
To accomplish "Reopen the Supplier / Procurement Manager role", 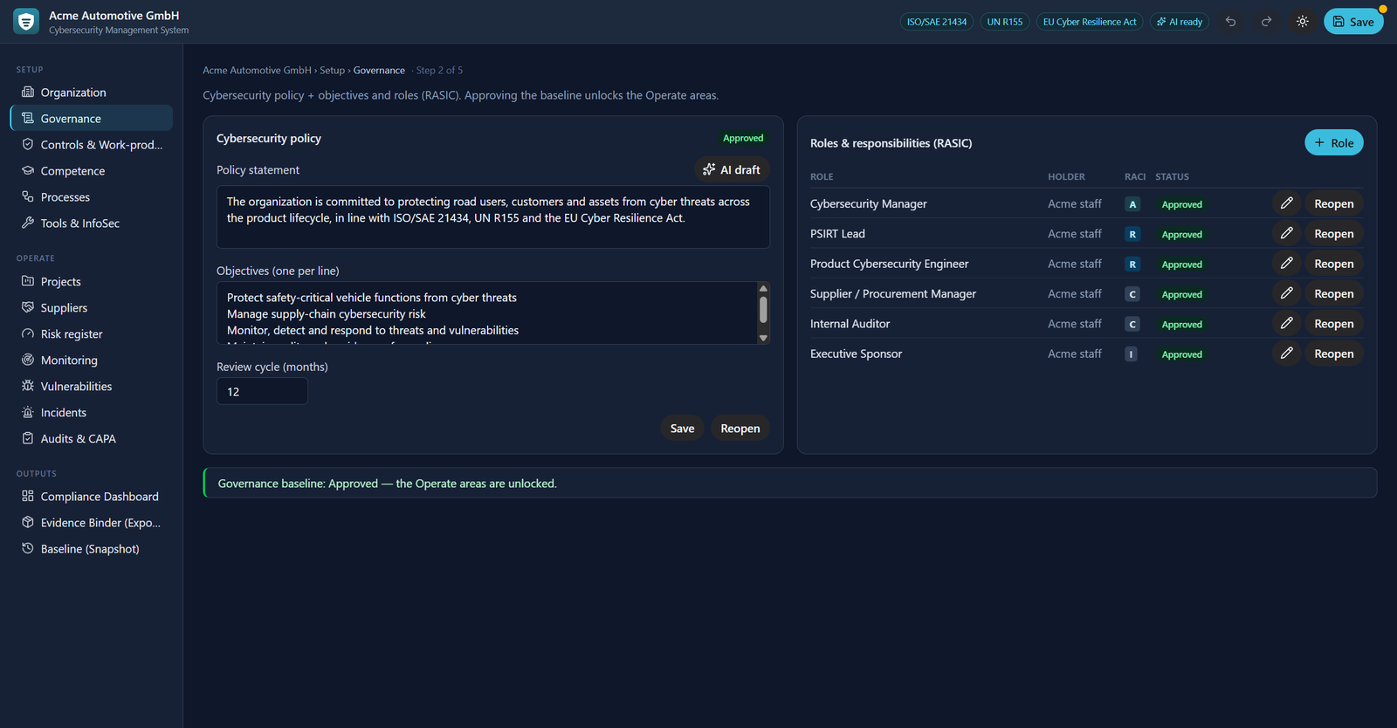I will (x=1334, y=293).
